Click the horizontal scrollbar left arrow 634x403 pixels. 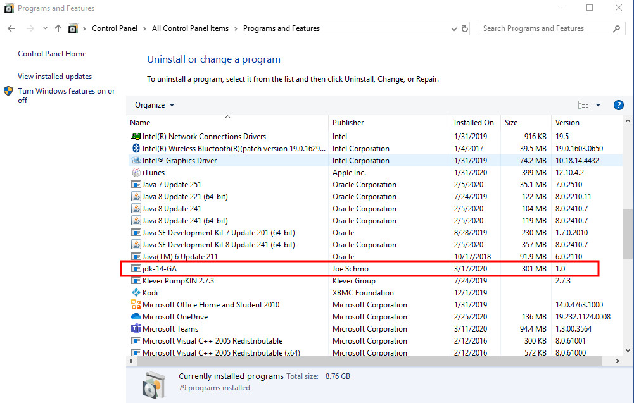click(x=131, y=361)
